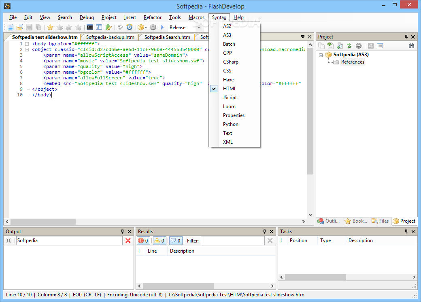Click braces file icon with green down arrow
Viewport: 421px width, 302px height.
[x=340, y=46]
